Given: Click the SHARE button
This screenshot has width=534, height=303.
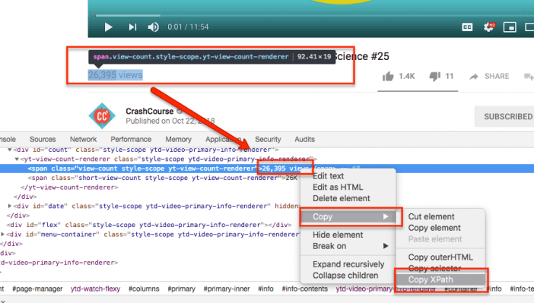Looking at the screenshot, I should [x=489, y=76].
